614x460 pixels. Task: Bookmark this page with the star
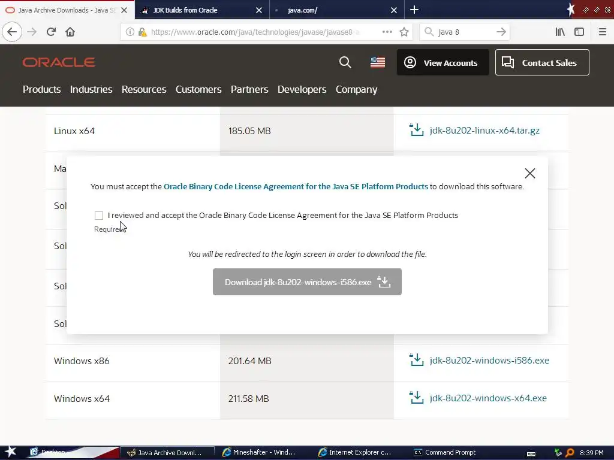[404, 32]
